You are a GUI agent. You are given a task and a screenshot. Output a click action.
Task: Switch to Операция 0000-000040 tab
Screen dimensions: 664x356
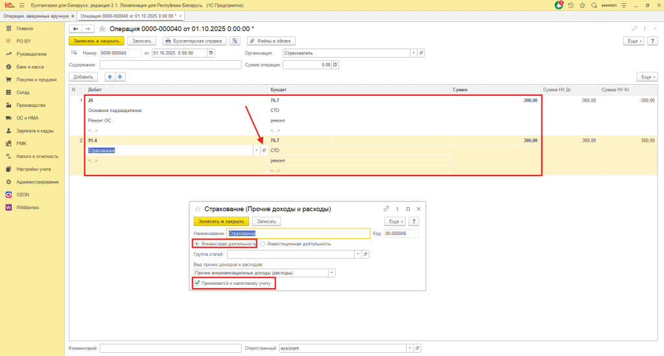[128, 16]
